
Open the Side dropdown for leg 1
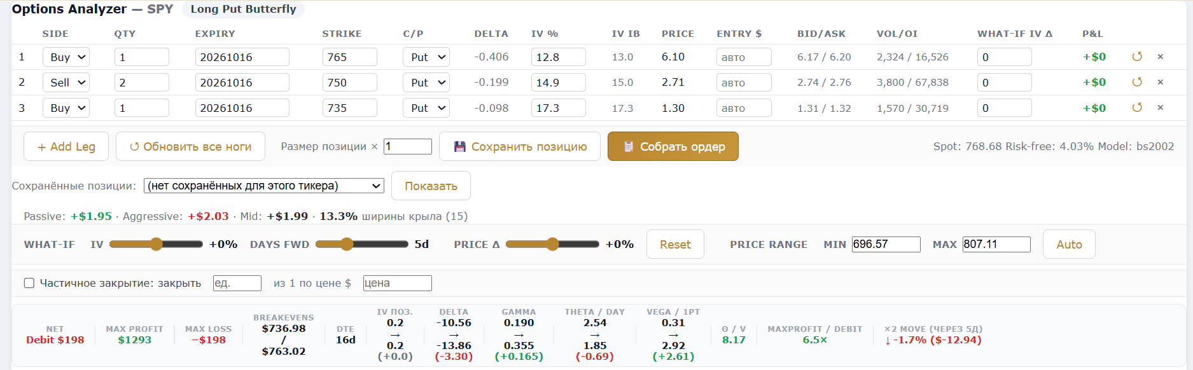click(x=66, y=57)
